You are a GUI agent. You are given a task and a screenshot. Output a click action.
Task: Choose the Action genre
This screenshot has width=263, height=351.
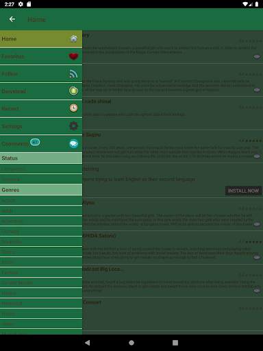(x=41, y=201)
